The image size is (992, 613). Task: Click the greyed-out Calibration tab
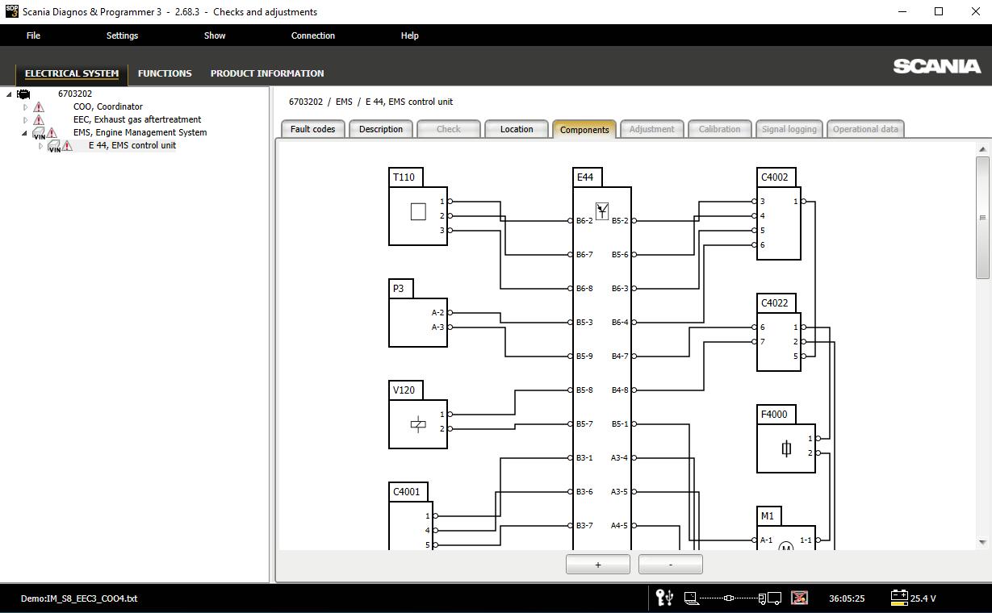(x=720, y=129)
